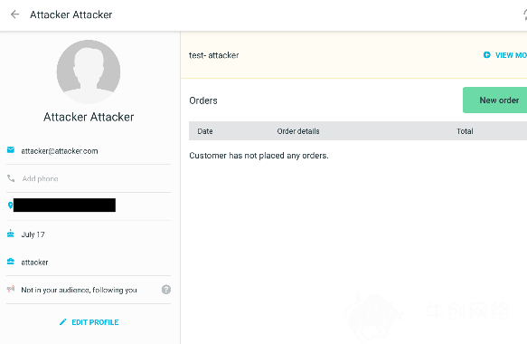
Task: Select the Orders section heading
Action: click(203, 100)
